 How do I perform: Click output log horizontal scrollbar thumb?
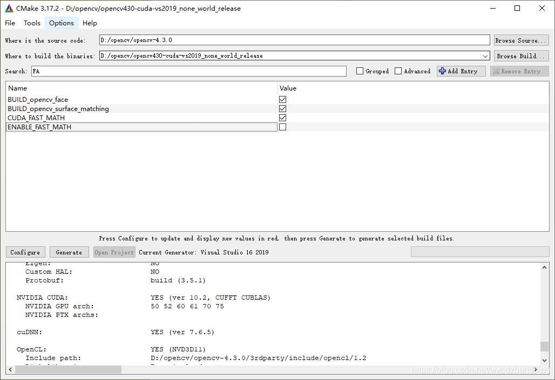click(68, 369)
